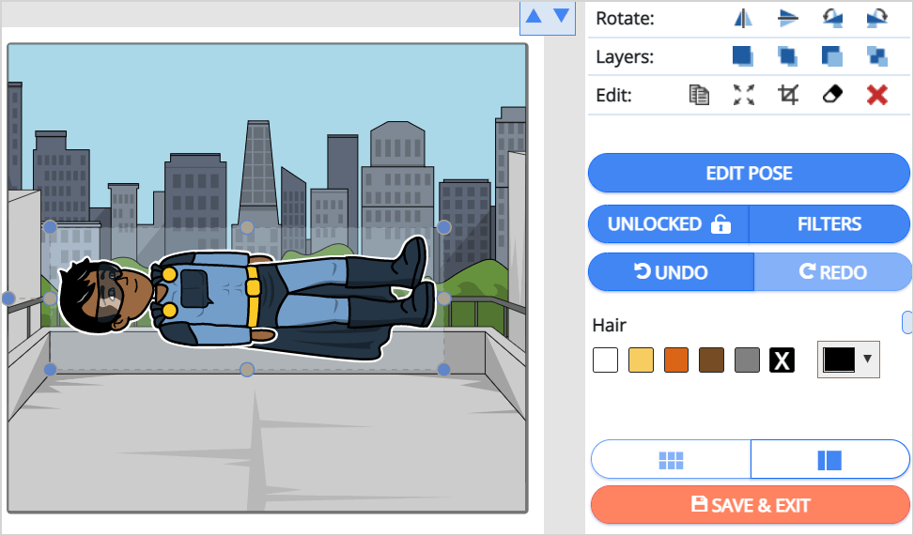Choose the brown hair color swatch
The height and width of the screenshot is (536, 914).
click(x=712, y=360)
